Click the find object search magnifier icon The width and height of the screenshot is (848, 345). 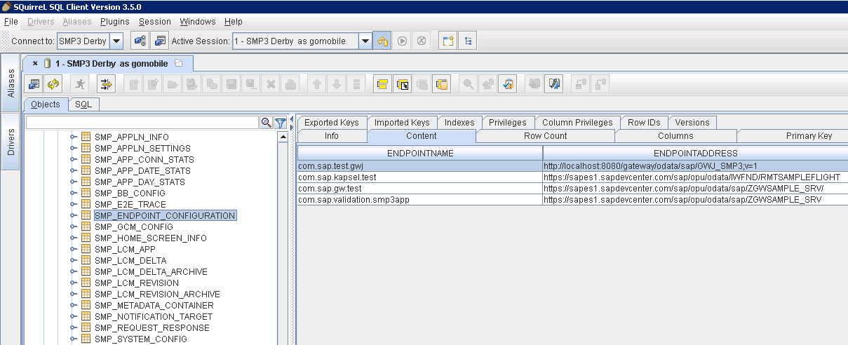(x=267, y=123)
